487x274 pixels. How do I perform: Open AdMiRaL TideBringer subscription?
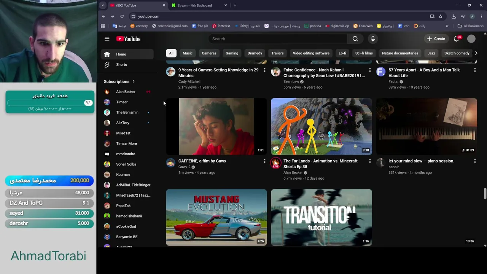pos(127,185)
